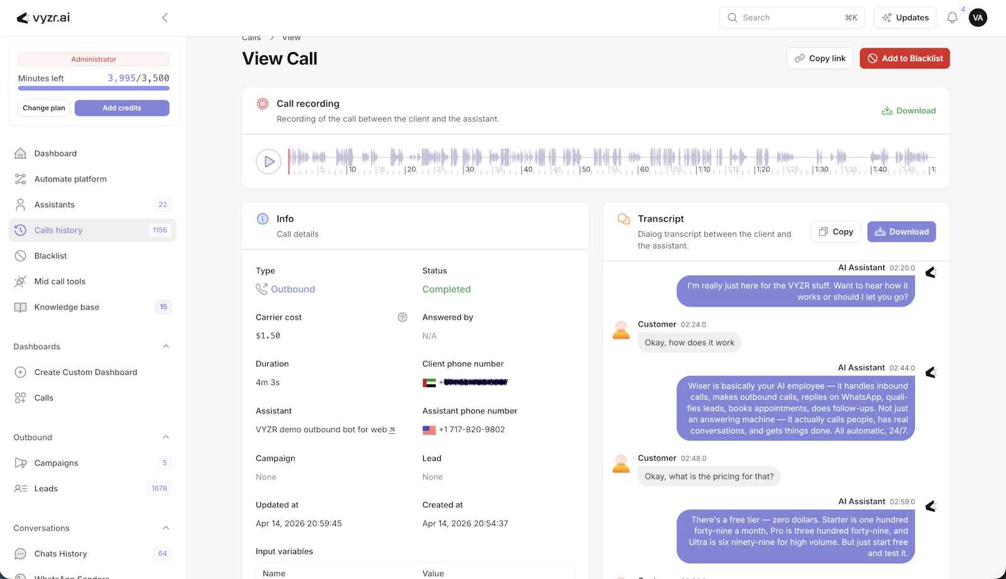The height and width of the screenshot is (579, 1006).
Task: Click the Call recording icon
Action: coord(263,104)
